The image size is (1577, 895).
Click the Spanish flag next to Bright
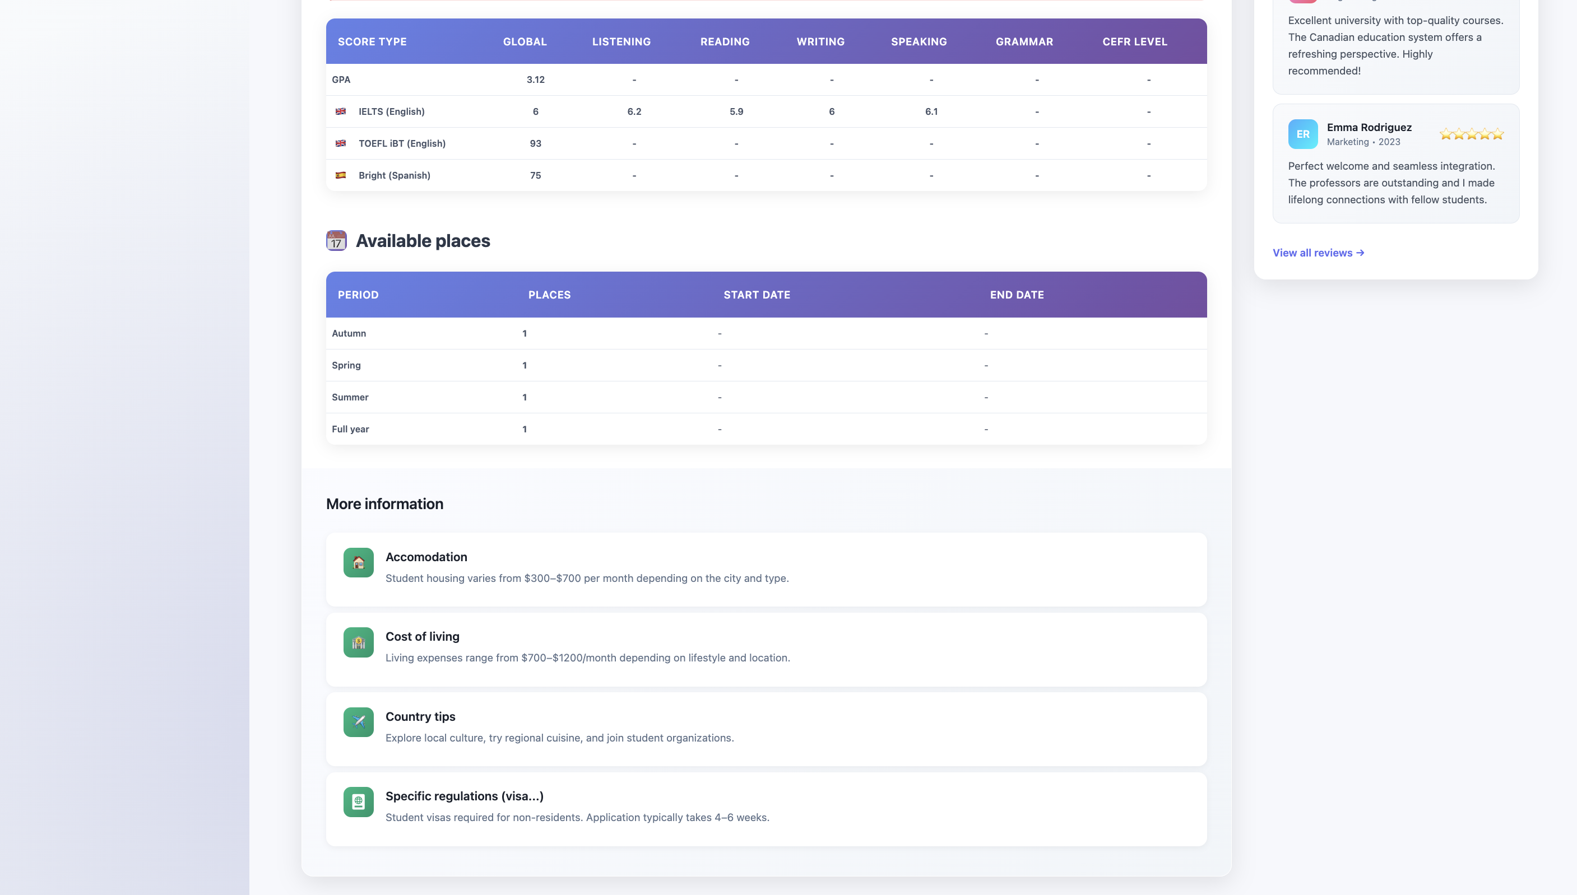click(340, 175)
